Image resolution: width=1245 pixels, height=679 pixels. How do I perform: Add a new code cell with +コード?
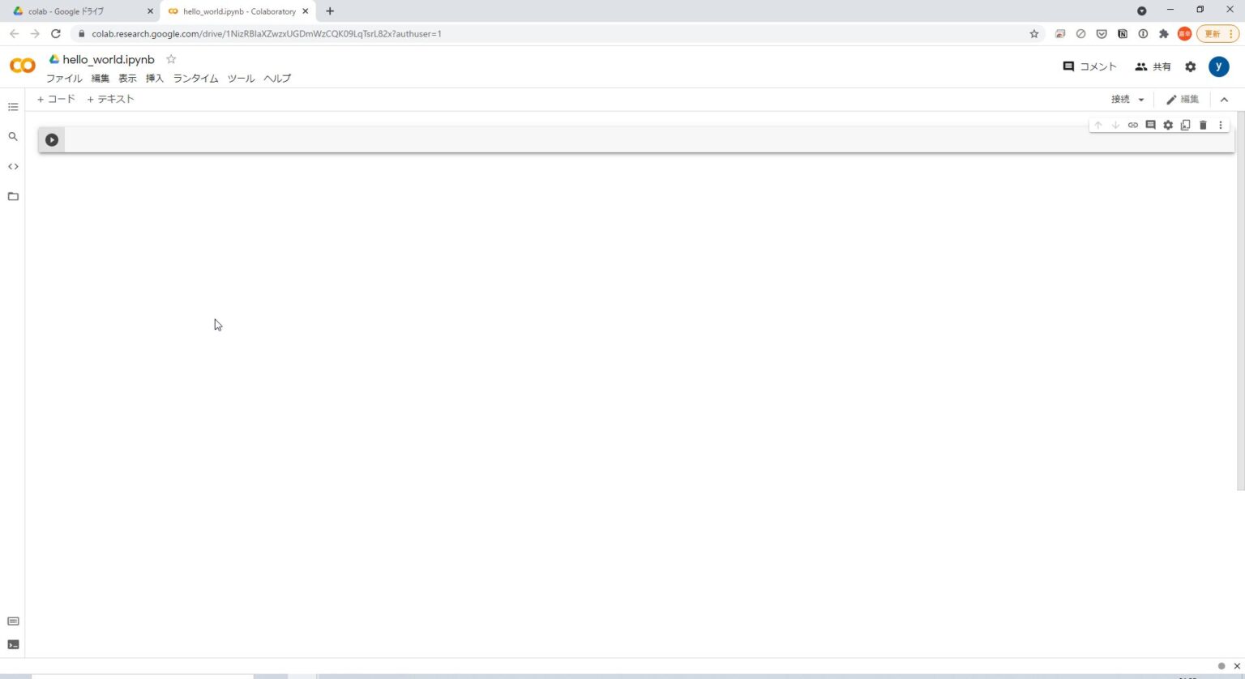(56, 99)
